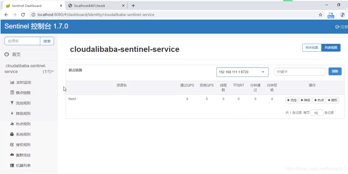Click the records per page field showing 16
The height and width of the screenshot is (174, 348).
point(317,113)
